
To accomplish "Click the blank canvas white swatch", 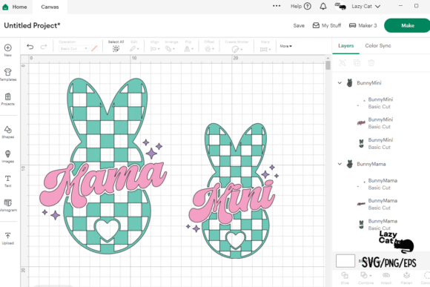I will coord(345,260).
